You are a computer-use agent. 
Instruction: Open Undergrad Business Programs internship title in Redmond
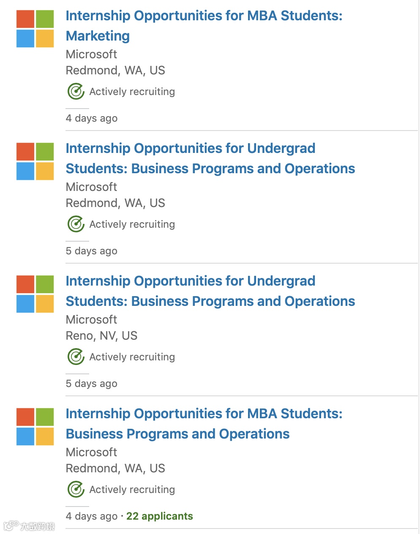(x=210, y=158)
